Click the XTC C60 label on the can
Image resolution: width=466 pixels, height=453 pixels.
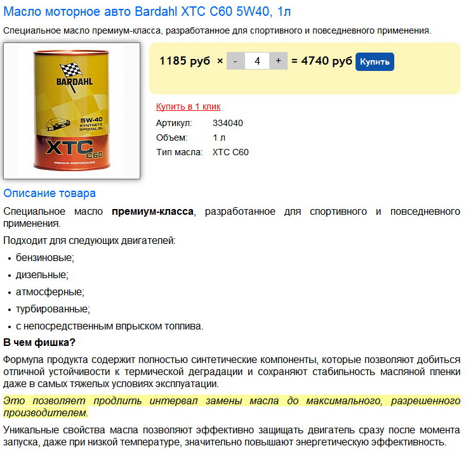pyautogui.click(x=74, y=149)
